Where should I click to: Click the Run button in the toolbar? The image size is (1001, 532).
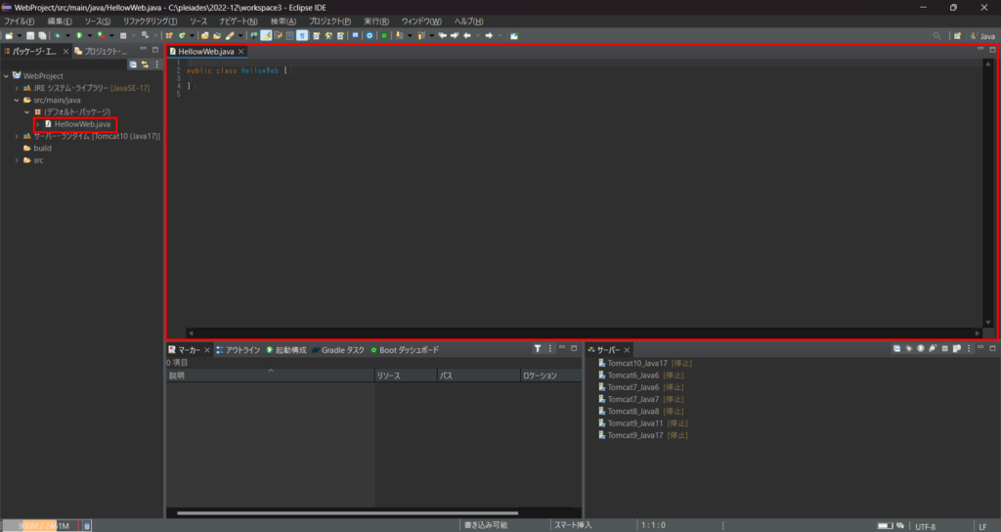pyautogui.click(x=78, y=36)
